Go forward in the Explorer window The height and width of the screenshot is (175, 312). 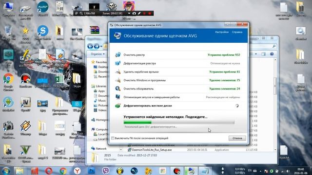[x=97, y=47]
